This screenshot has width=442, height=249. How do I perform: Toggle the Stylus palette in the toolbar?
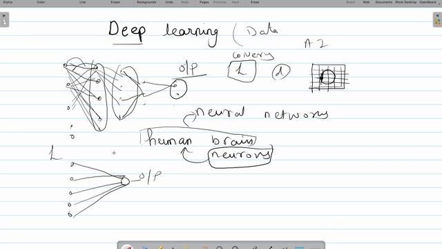pos(8,2)
